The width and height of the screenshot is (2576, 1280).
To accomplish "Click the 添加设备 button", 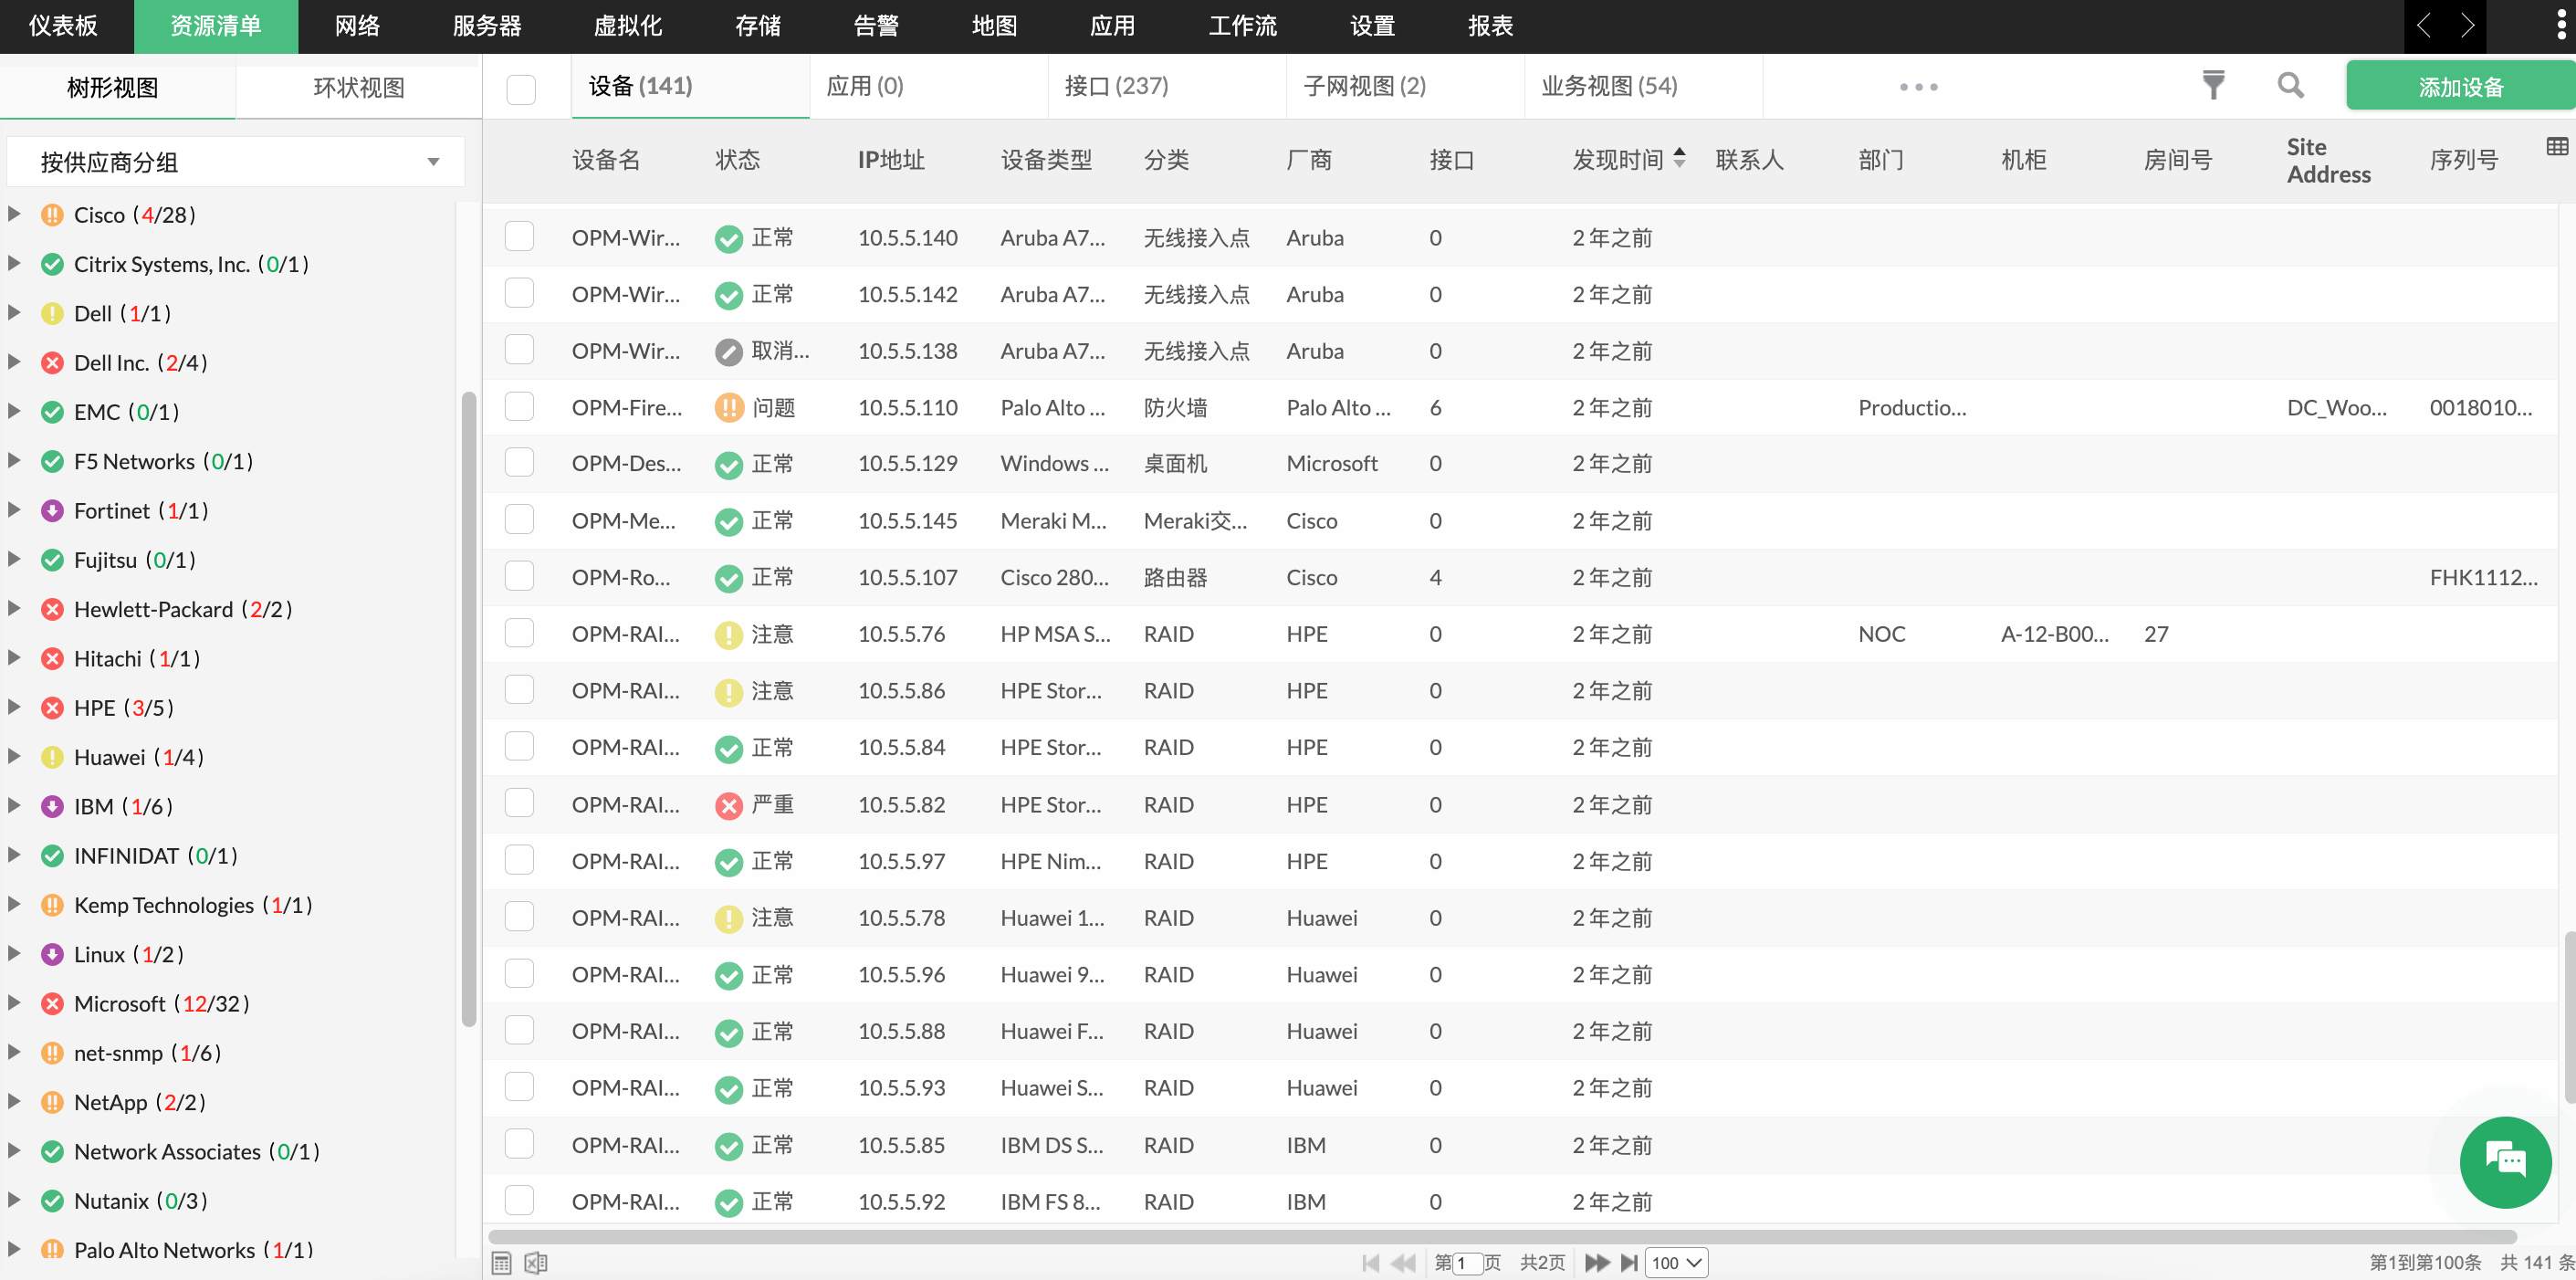I will [2460, 87].
